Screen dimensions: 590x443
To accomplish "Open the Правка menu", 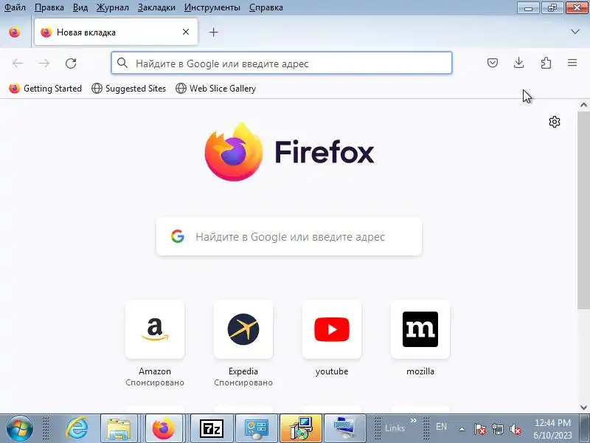I will click(49, 7).
